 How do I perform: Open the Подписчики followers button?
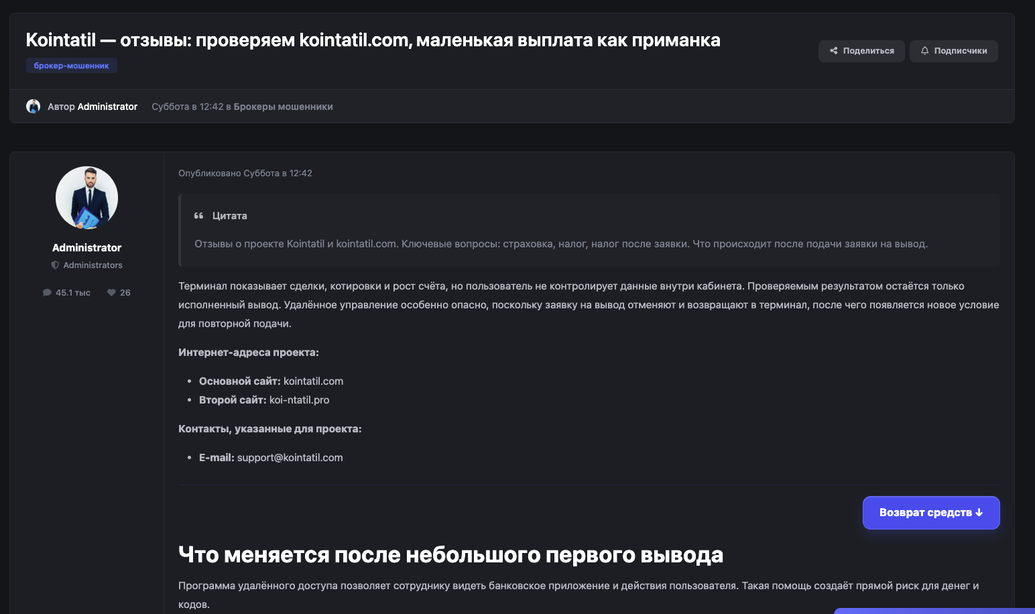tap(953, 51)
